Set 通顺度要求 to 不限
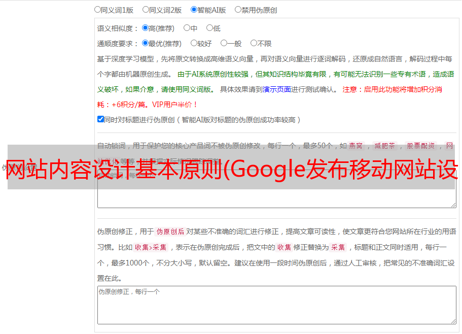This screenshot has height=334, width=462. point(254,44)
